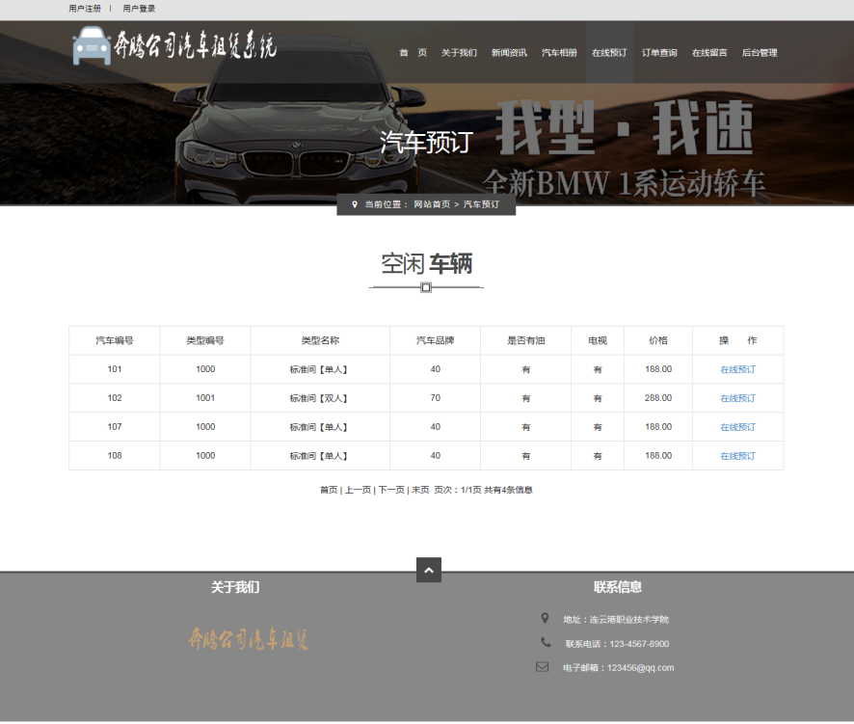Click the header site title calligraphy logo
The height and width of the screenshot is (724, 854).
pos(195,45)
